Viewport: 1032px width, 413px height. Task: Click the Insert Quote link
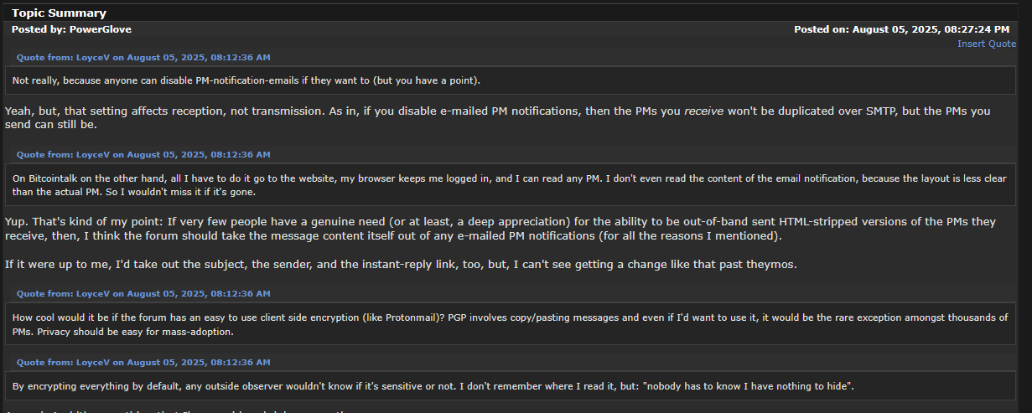[x=987, y=44]
